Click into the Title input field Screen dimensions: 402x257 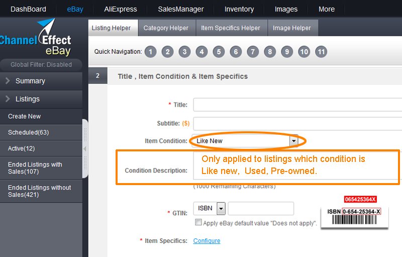pos(297,105)
